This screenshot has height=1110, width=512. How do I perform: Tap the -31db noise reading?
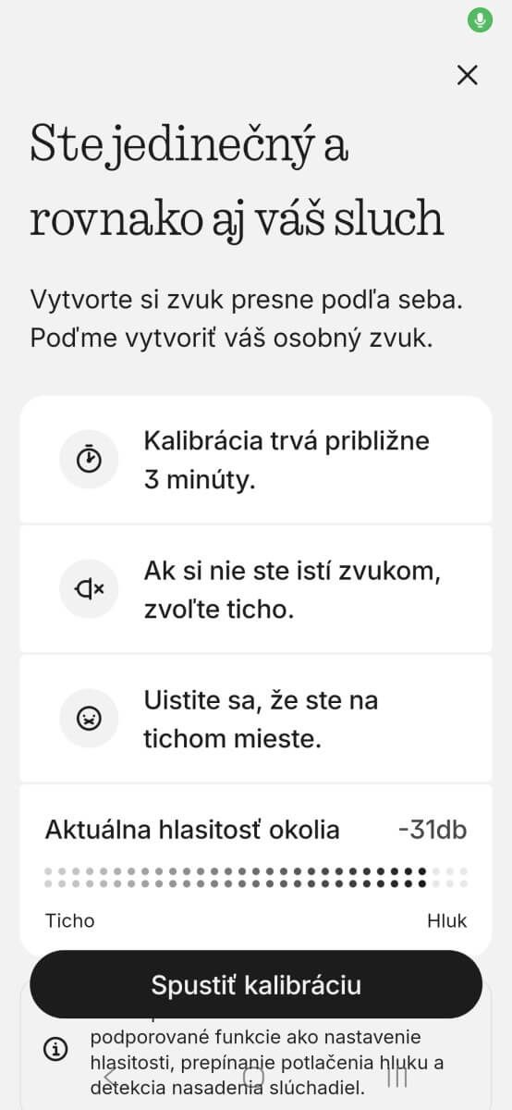(x=433, y=830)
